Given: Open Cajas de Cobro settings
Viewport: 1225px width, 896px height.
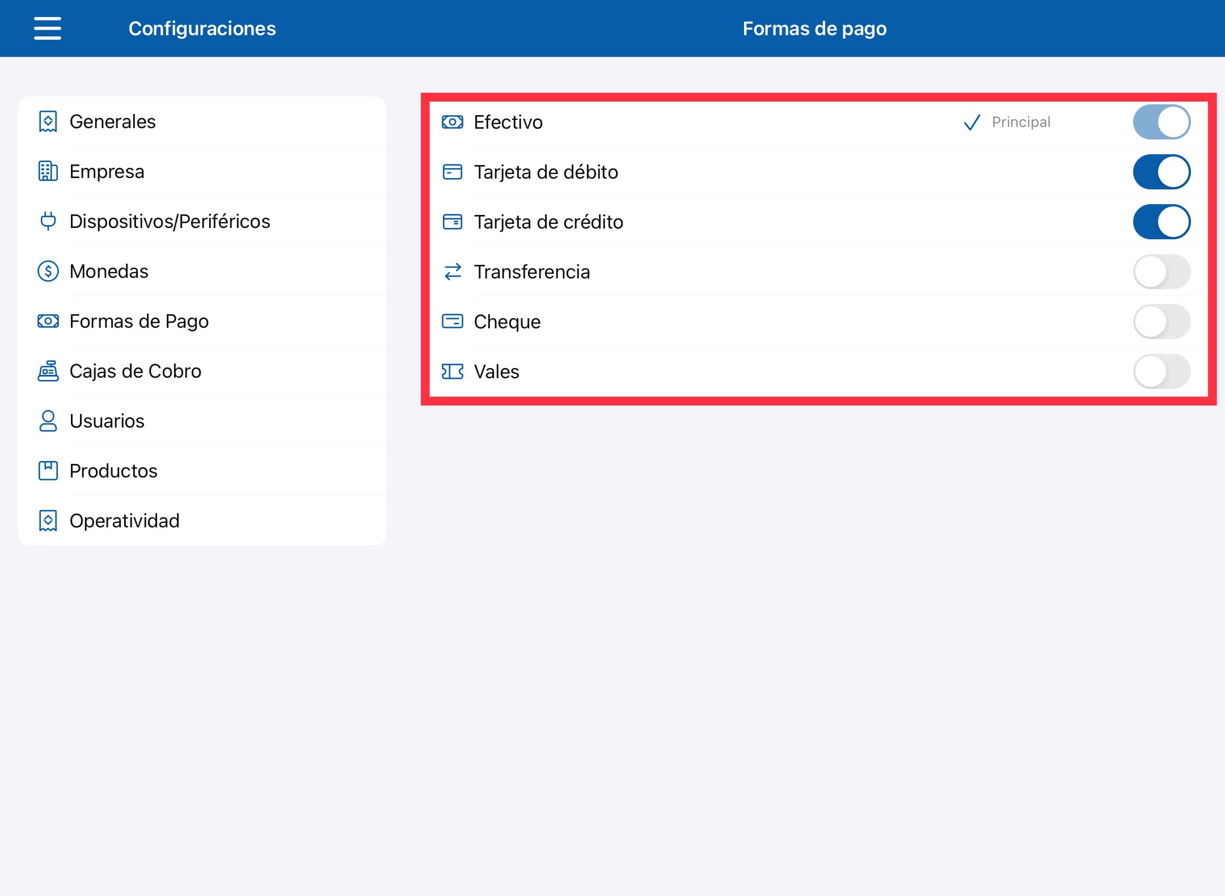Looking at the screenshot, I should pos(202,371).
